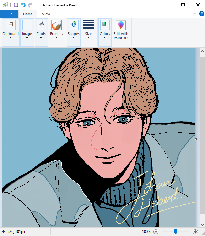Click the Size line-thickness icon

tap(89, 25)
